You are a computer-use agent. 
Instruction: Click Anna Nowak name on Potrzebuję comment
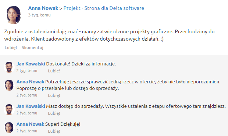pyautogui.click(x=30, y=82)
